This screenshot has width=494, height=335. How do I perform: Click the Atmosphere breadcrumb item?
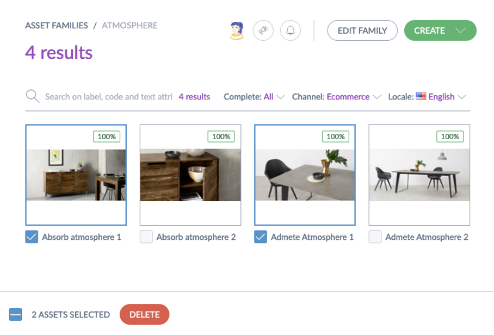click(x=129, y=26)
